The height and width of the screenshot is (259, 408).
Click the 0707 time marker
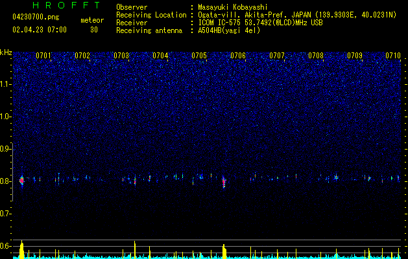click(x=277, y=56)
